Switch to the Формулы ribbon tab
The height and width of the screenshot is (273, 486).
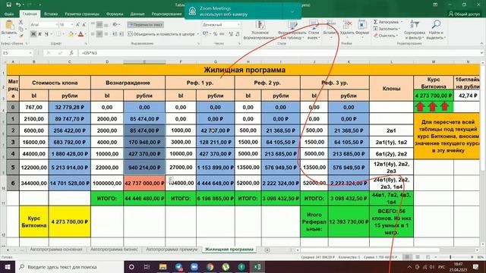115,14
